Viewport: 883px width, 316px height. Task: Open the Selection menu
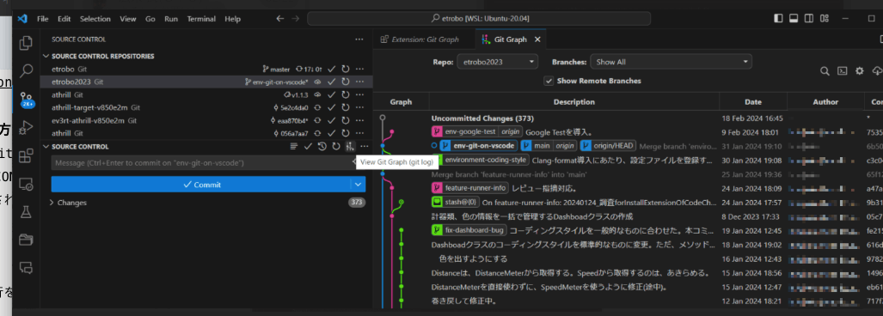[x=95, y=19]
